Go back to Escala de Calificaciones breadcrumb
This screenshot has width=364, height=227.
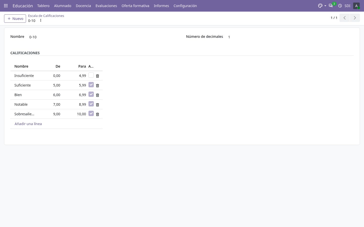tap(46, 16)
